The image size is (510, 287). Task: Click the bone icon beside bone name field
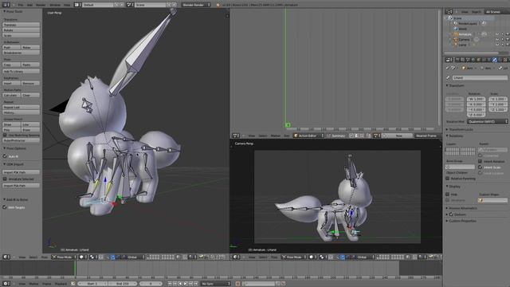tap(448, 78)
